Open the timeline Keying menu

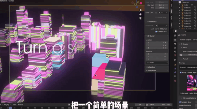(7, 104)
